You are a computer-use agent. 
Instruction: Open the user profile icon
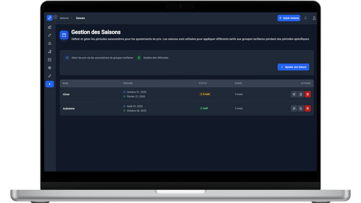314,18
